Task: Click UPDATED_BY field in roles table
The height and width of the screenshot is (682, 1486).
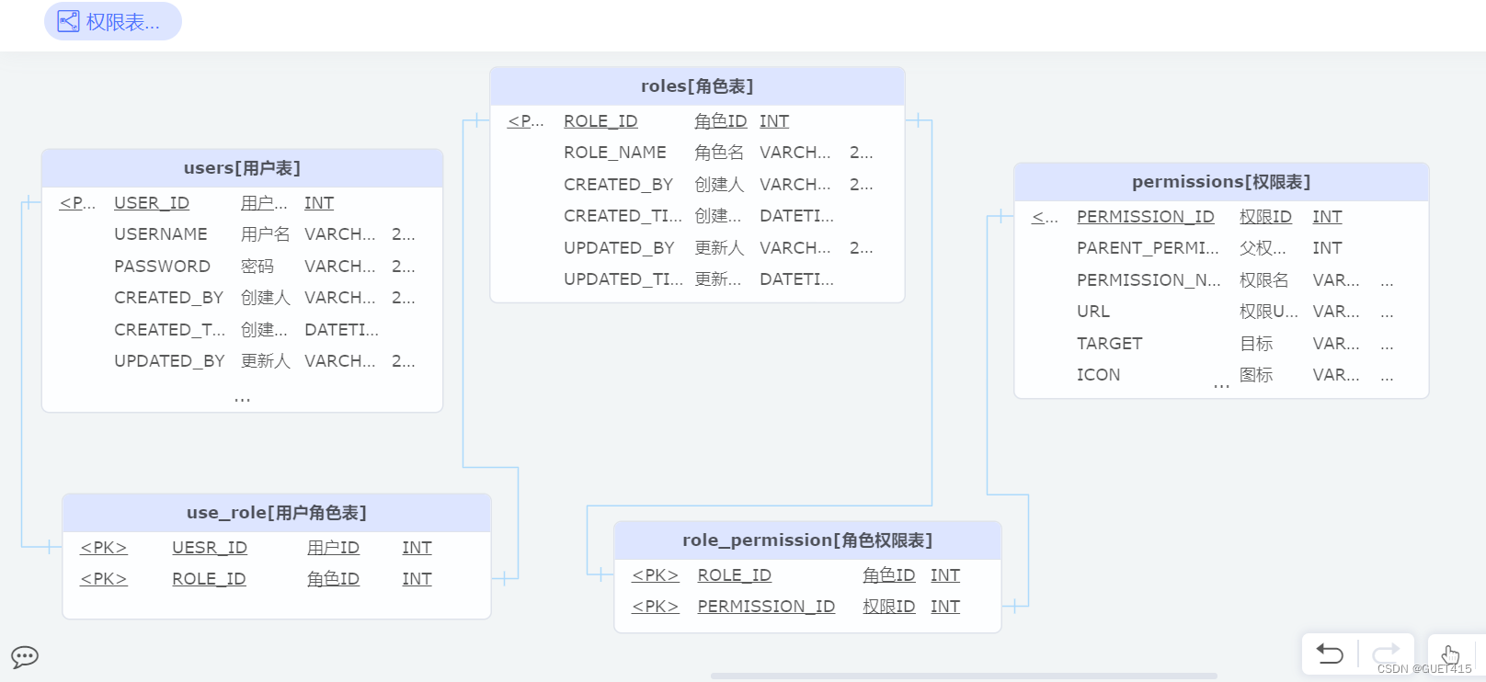Action: pyautogui.click(x=619, y=248)
